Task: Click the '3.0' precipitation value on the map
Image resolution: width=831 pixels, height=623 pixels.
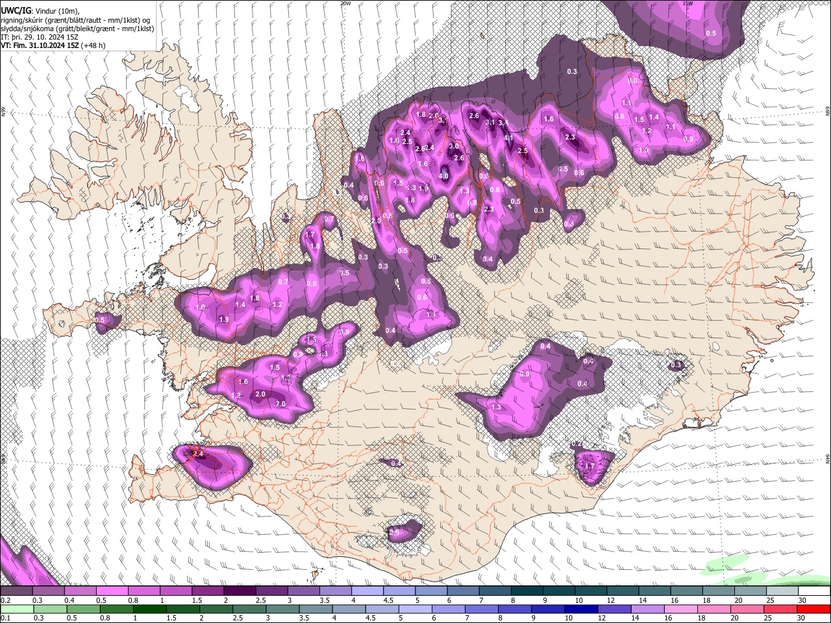Action: (454, 147)
